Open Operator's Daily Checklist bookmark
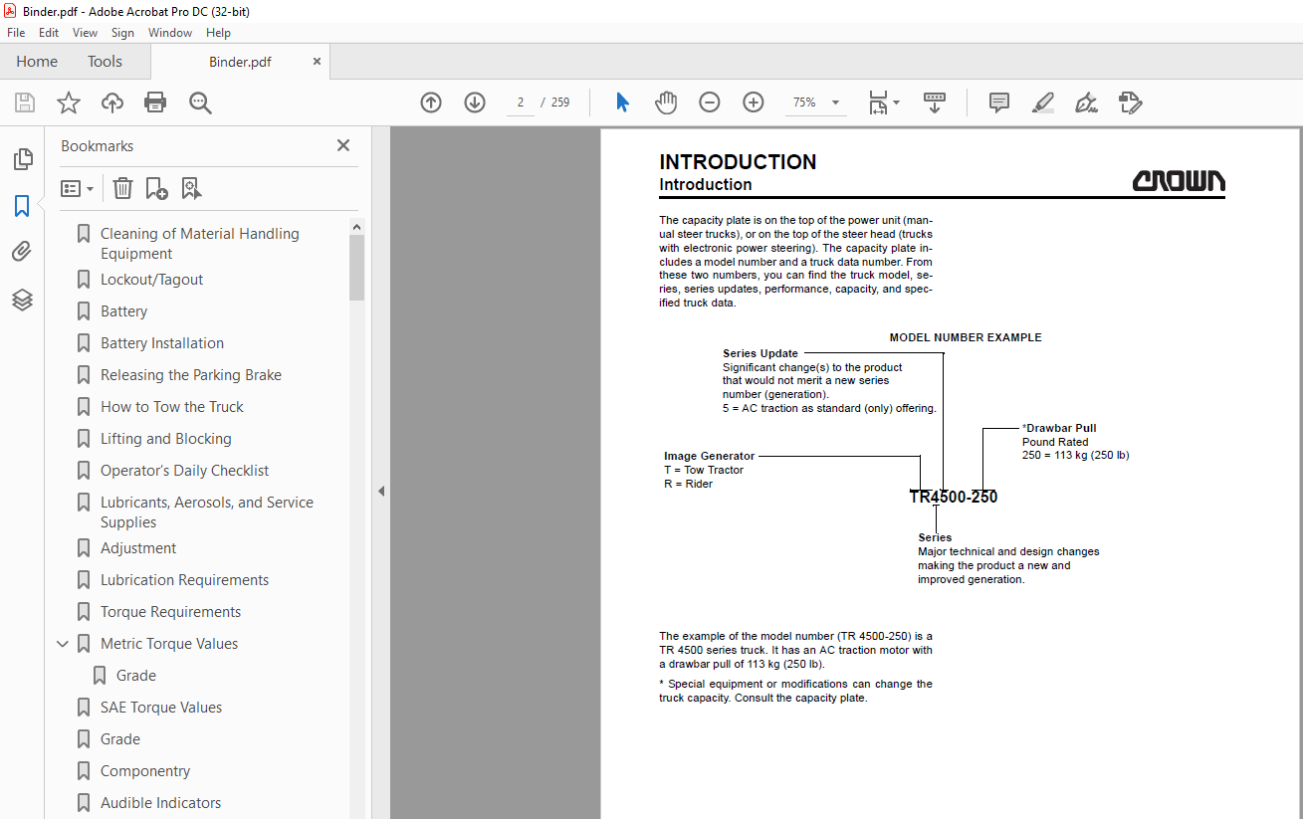Viewport: 1303px width, 819px height. (184, 471)
